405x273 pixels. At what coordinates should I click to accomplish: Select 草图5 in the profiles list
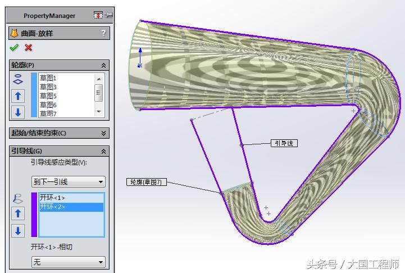pyautogui.click(x=48, y=96)
